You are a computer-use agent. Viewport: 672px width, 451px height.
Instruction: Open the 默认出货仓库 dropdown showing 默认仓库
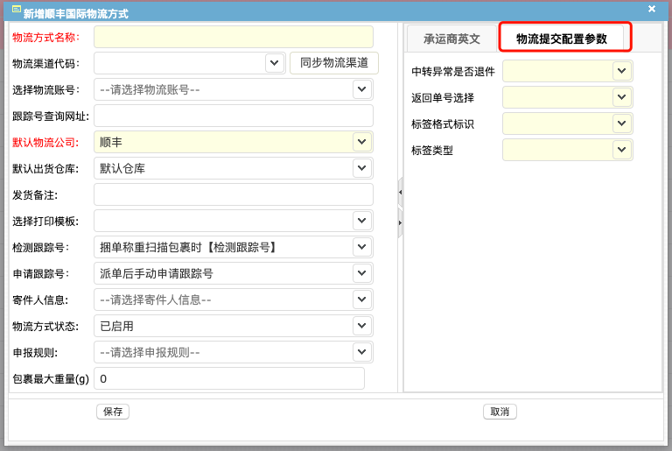click(362, 168)
